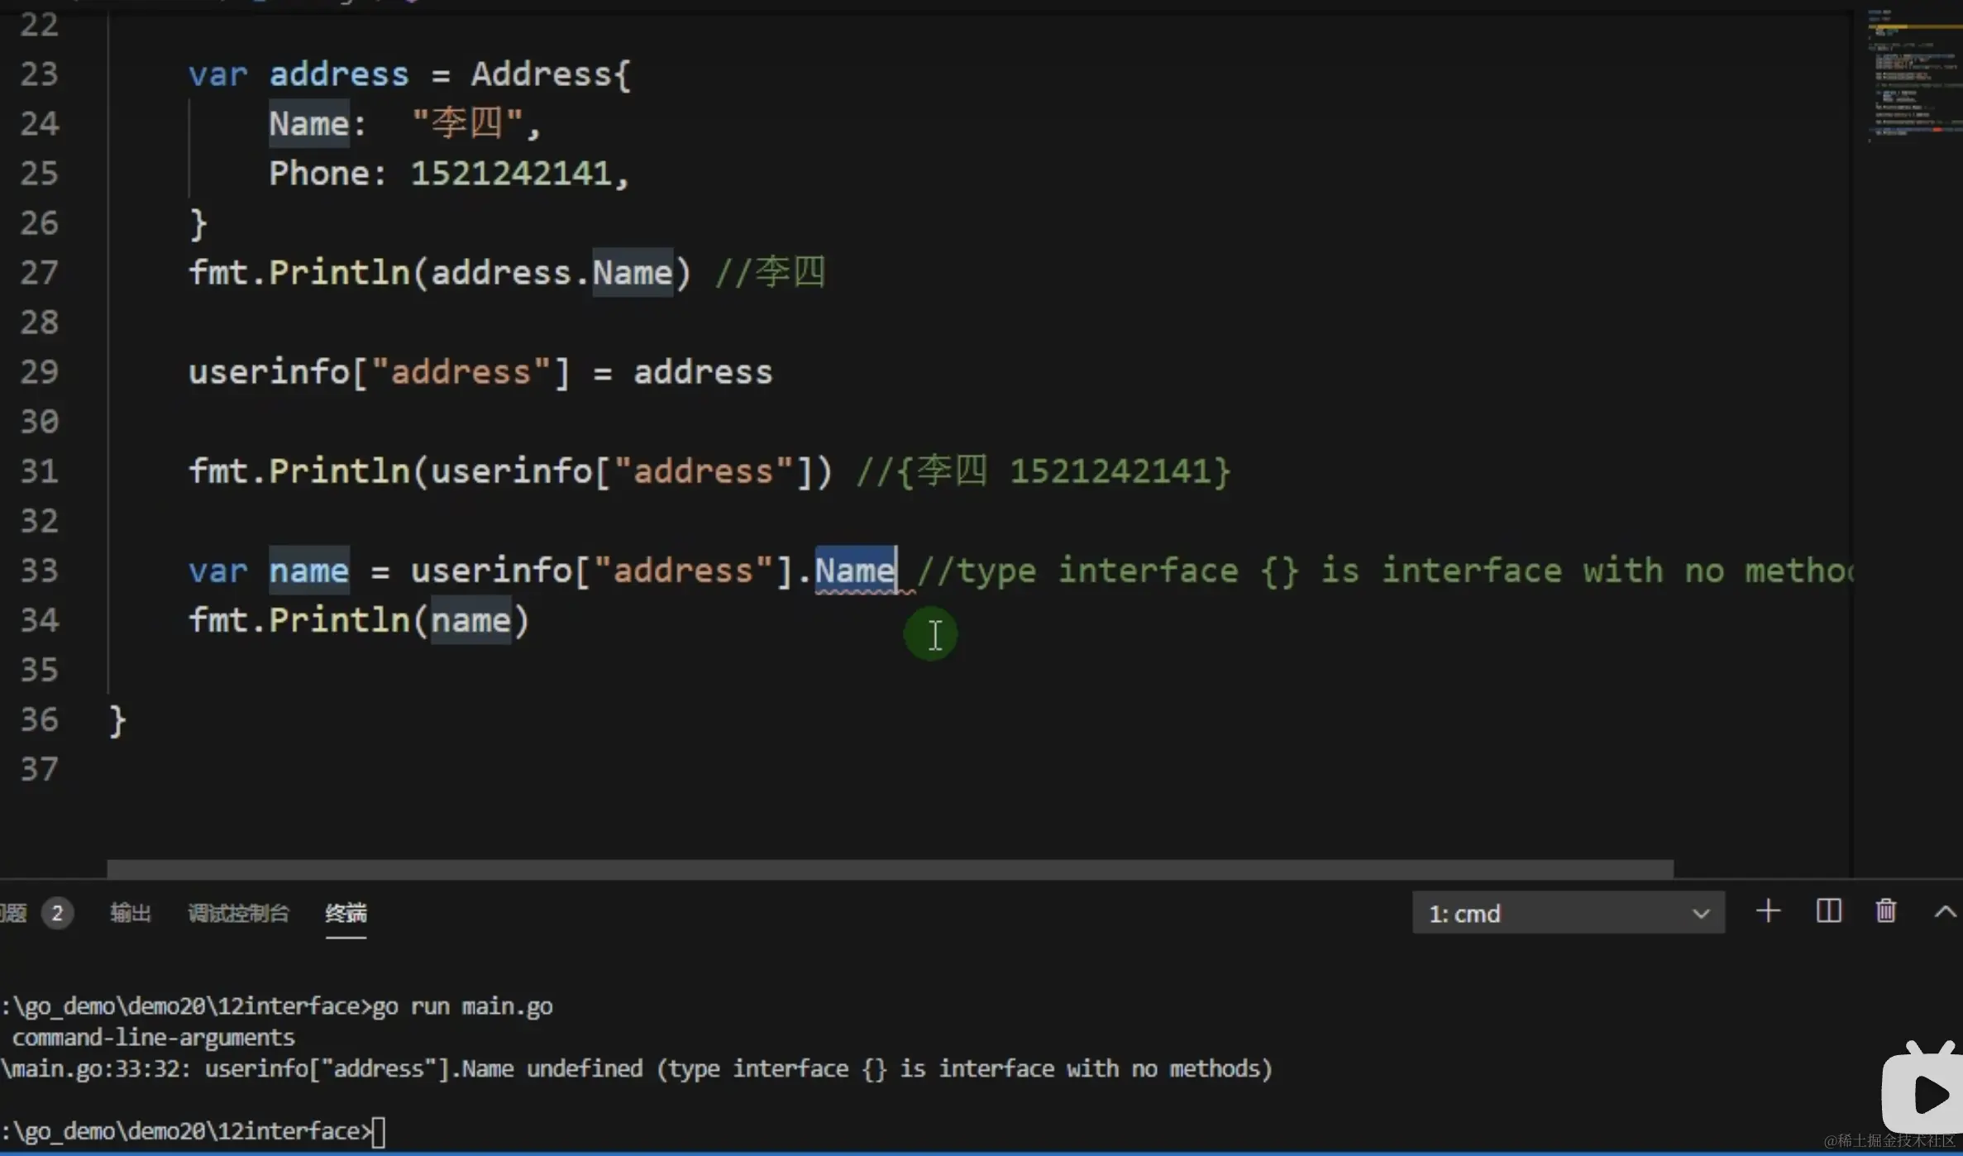Maximize panel with the up chevron
Viewport: 1963px width, 1156px height.
pos(1945,911)
